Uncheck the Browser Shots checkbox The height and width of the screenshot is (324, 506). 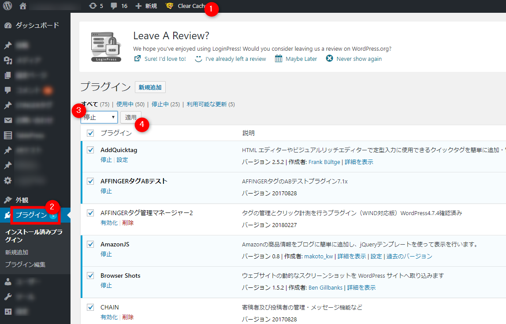pyautogui.click(x=90, y=276)
